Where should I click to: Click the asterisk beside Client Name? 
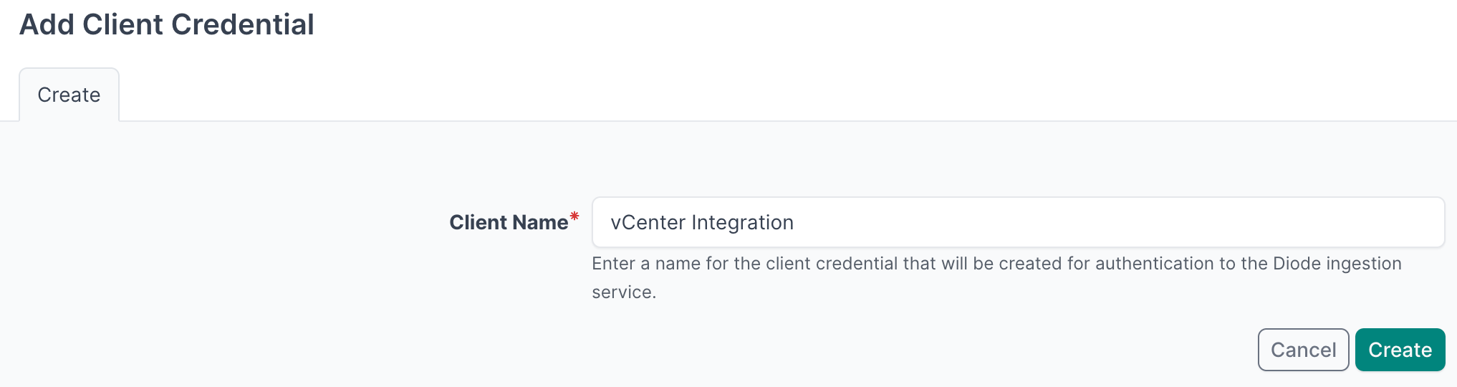(574, 216)
